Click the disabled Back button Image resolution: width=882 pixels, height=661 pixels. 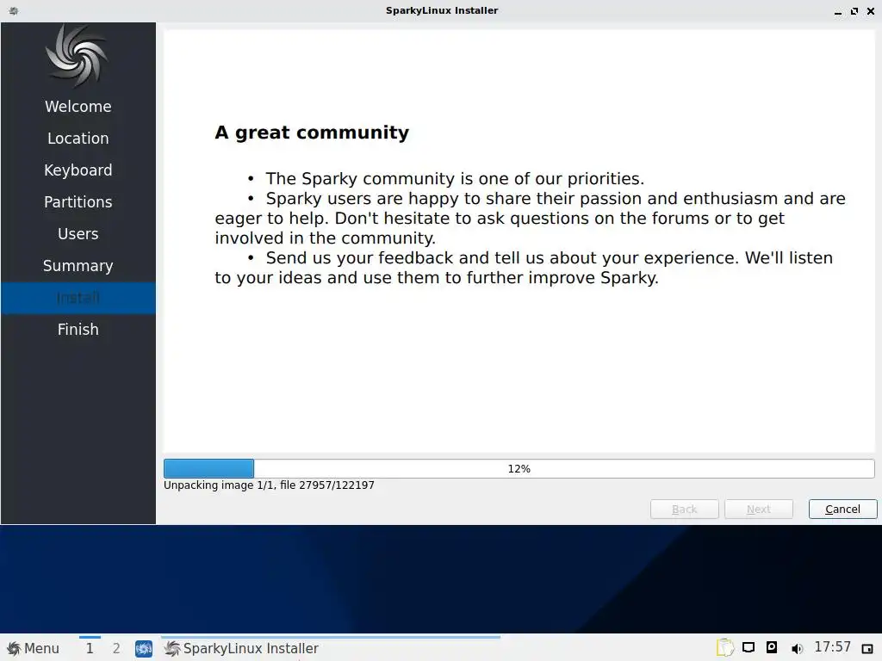[x=684, y=510]
